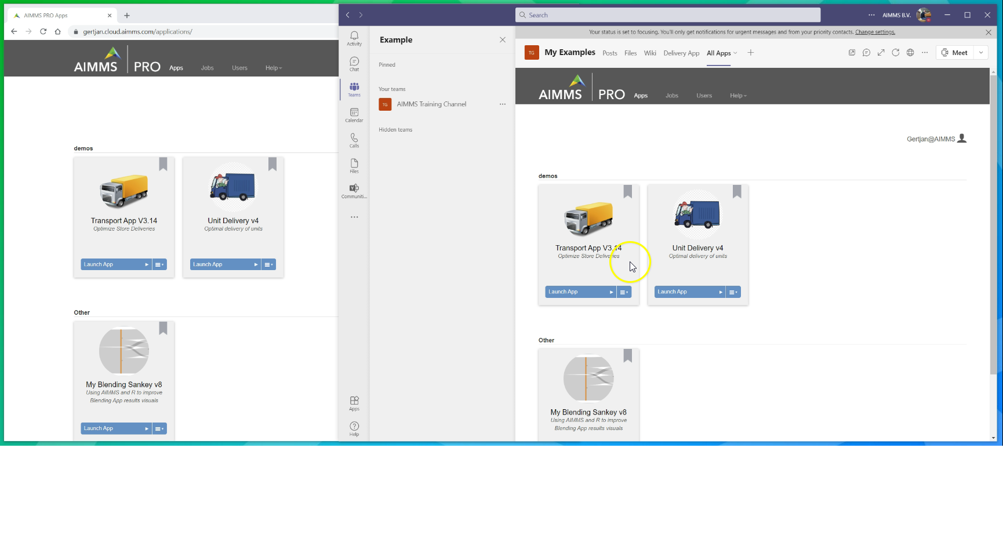Screen dimensions: 1003x546
Task: Open the profile avatar menu in Teams
Action: [924, 15]
